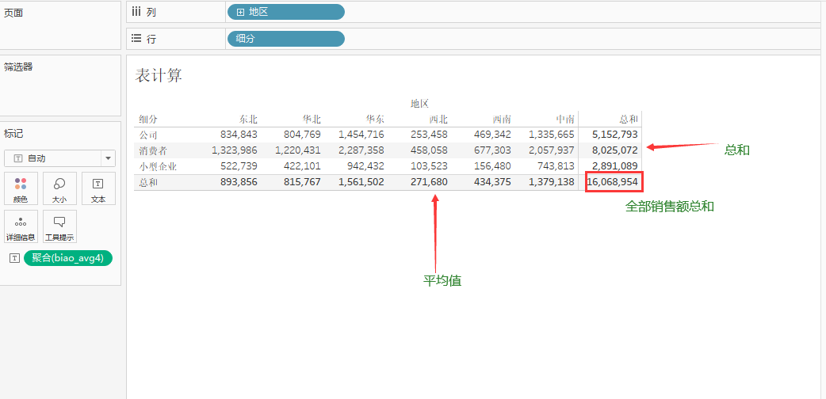Click the 页面 pages shelf
Viewport: 826px width, 399px height.
(60, 25)
